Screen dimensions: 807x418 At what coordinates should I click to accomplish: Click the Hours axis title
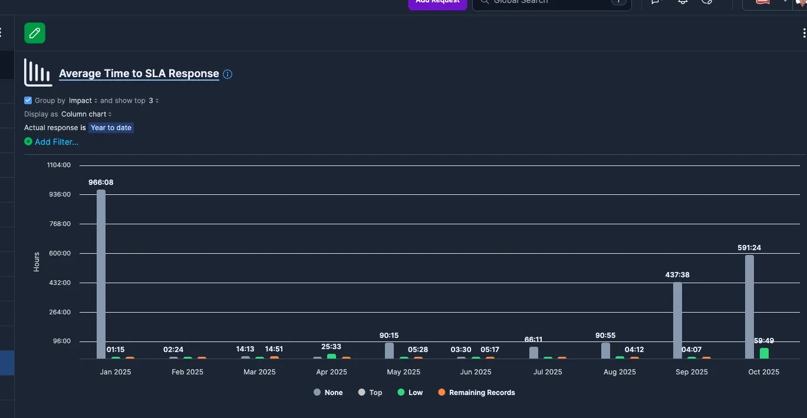37,262
